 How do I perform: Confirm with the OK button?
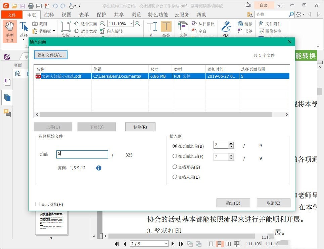click(233, 203)
